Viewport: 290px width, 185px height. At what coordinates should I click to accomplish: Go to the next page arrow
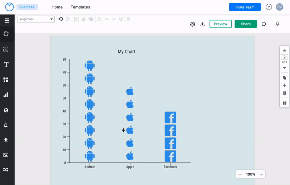coord(285,67)
